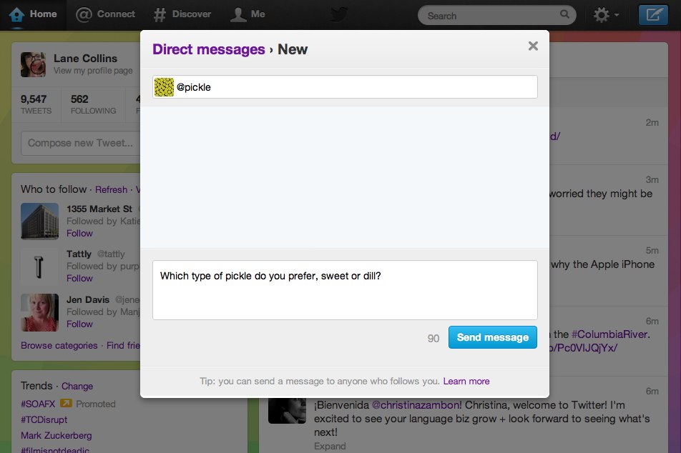
Task: View the 562 Following count
Action: tap(94, 104)
